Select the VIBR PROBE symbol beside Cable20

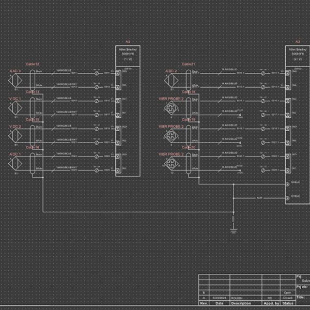[171, 163]
